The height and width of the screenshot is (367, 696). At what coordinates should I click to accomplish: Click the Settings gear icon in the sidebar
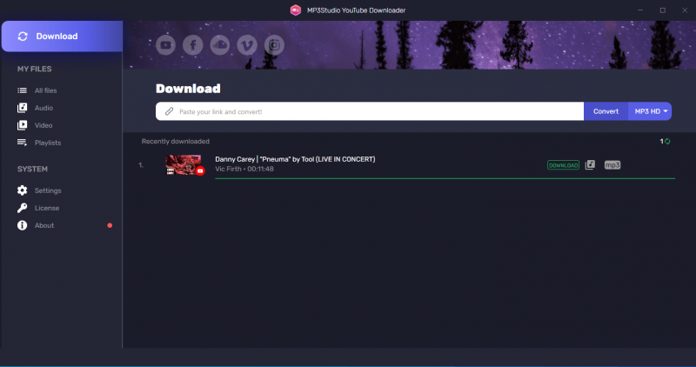coord(23,190)
